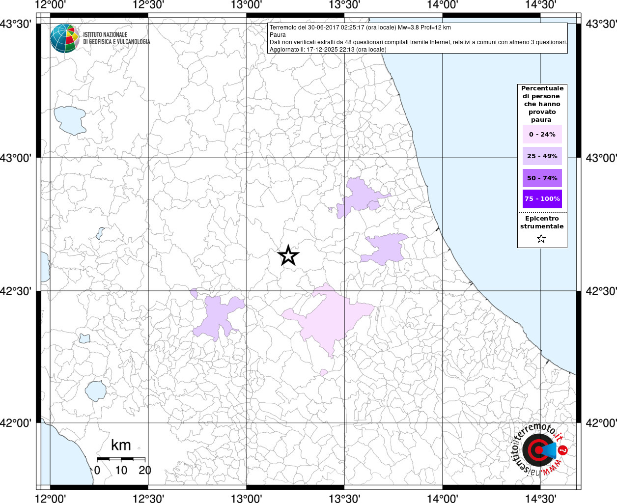This screenshot has width=617, height=503.
Task: Select the 0 - 24% legend swatch
Action: coord(542,135)
